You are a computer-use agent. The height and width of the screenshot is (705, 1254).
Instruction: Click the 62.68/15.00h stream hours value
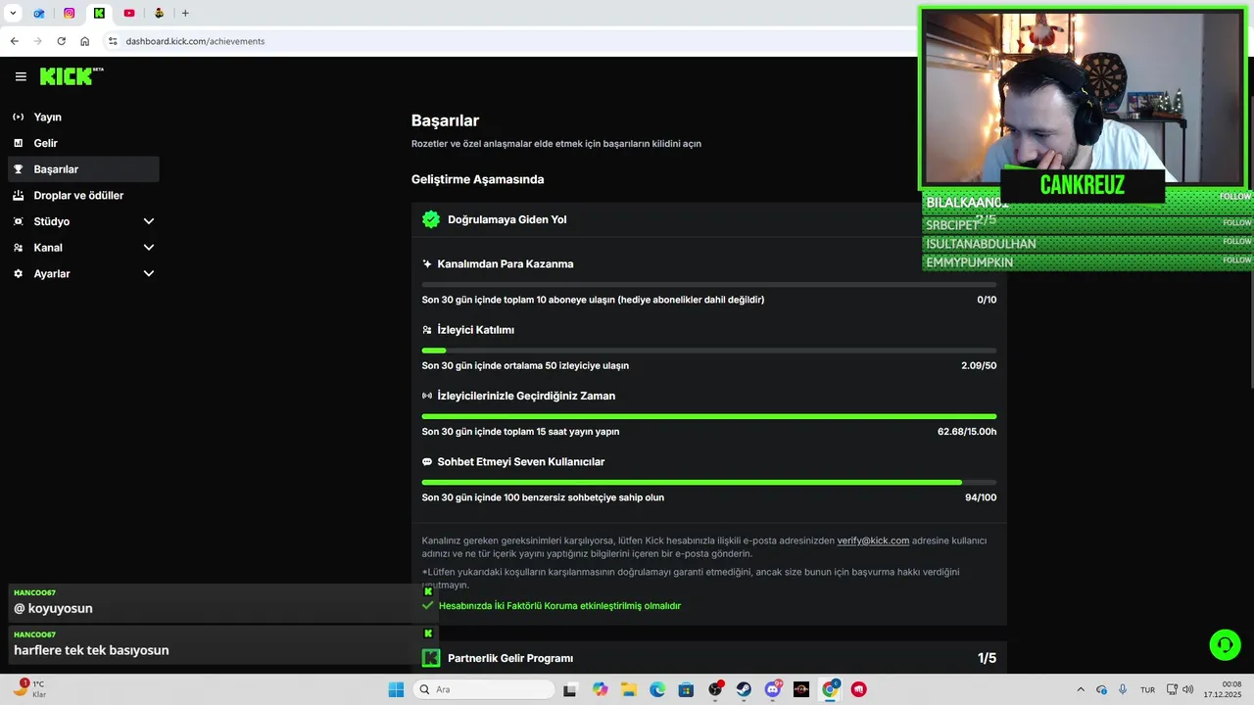click(967, 432)
